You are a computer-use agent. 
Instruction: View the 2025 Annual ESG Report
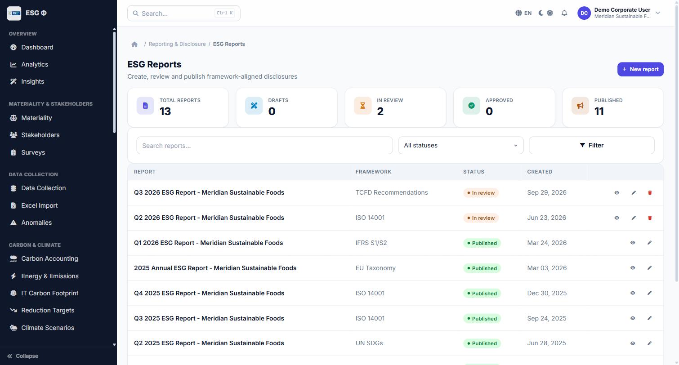tap(633, 268)
